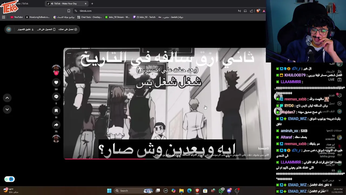This screenshot has width=346, height=195.
Task: Share the video using the arrow icon
Action: click(x=56, y=125)
